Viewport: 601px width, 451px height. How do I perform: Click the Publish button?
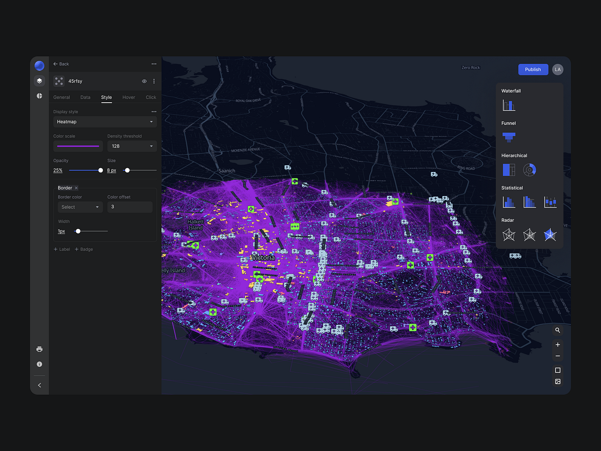click(x=533, y=69)
